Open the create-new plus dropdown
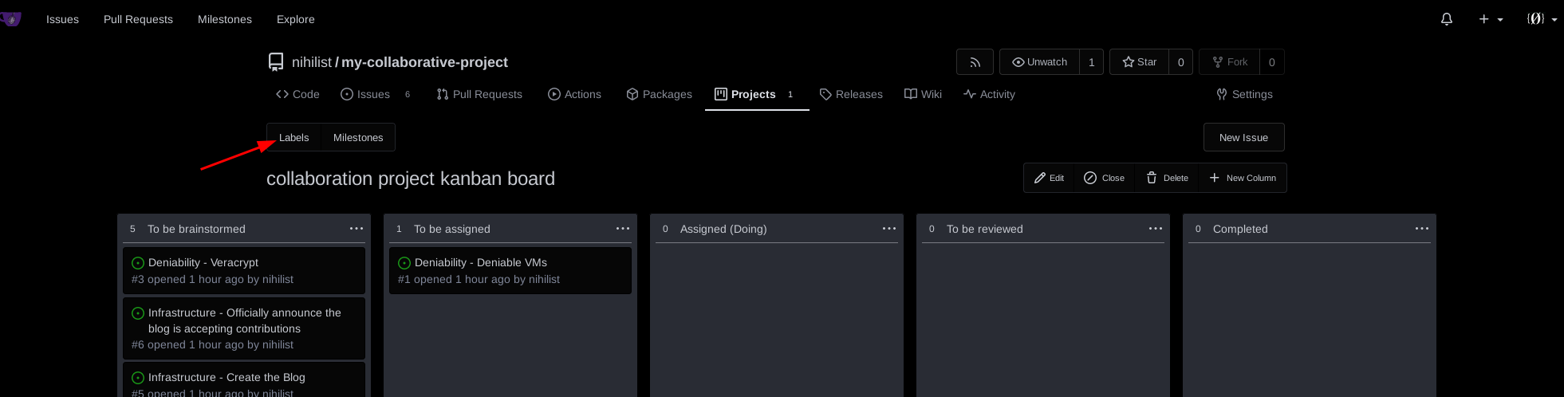Viewport: 1564px width, 397px height. coord(1490,19)
